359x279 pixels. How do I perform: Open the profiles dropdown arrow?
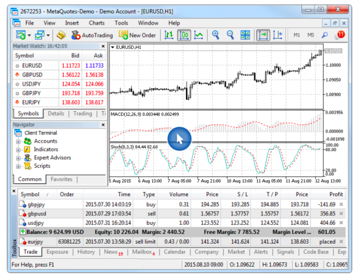click(x=48, y=35)
